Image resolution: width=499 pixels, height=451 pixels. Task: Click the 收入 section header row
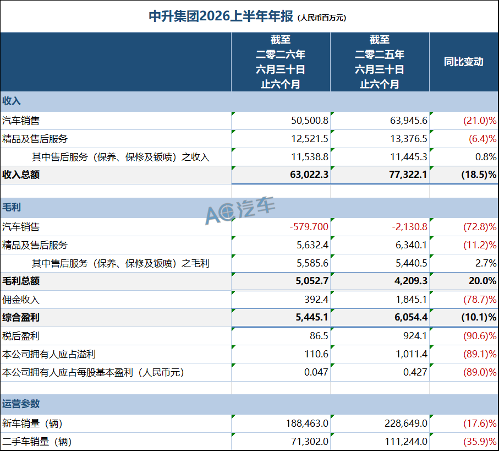(x=250, y=101)
